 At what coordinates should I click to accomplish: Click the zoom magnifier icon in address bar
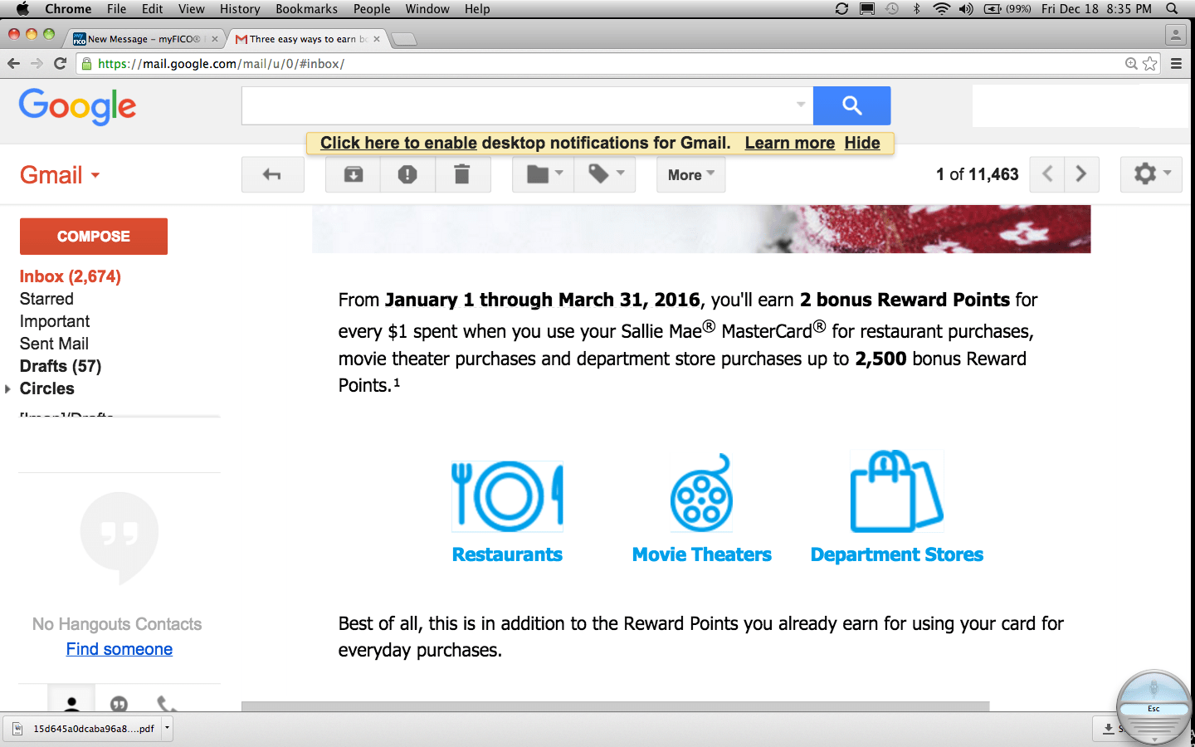[1131, 64]
